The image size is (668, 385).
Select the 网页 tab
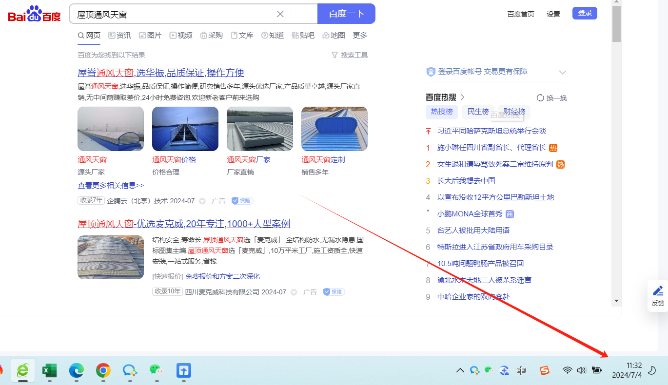coord(89,35)
